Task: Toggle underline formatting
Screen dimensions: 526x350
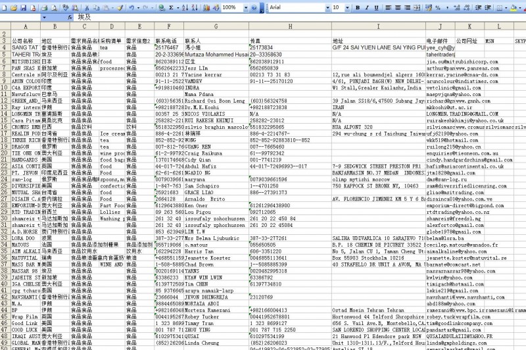Action: tap(376, 8)
